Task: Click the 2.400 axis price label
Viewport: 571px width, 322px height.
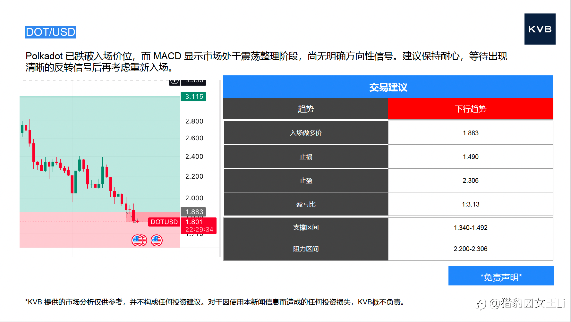Action: 194,157
